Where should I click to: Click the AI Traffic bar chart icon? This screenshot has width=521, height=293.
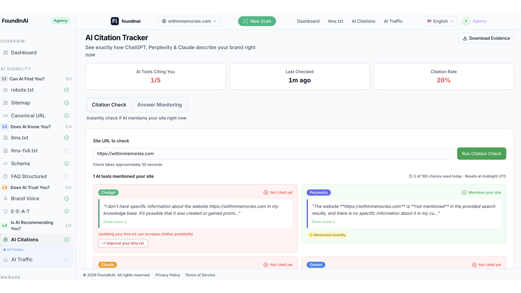(x=6, y=259)
